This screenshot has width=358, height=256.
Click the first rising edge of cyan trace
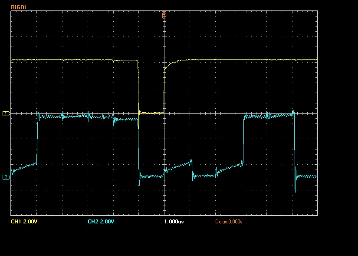[37, 139]
